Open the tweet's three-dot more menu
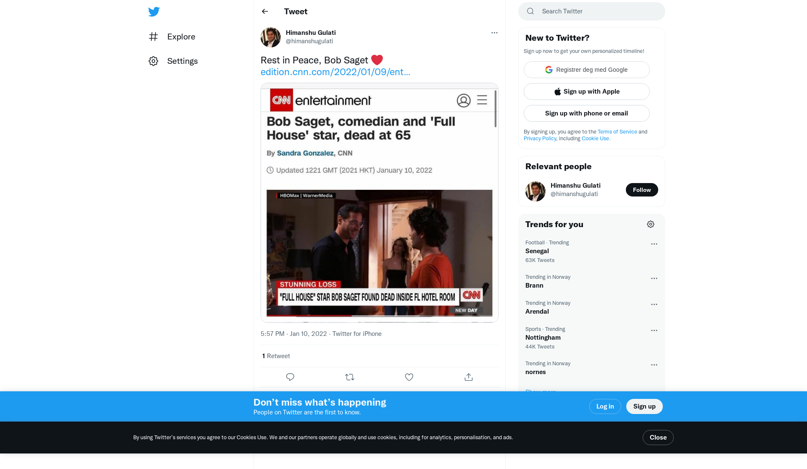The height and width of the screenshot is (469, 807). [x=494, y=33]
